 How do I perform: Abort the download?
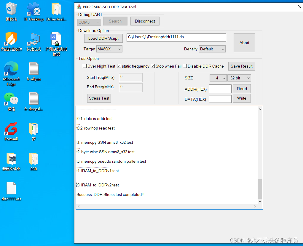[244, 43]
